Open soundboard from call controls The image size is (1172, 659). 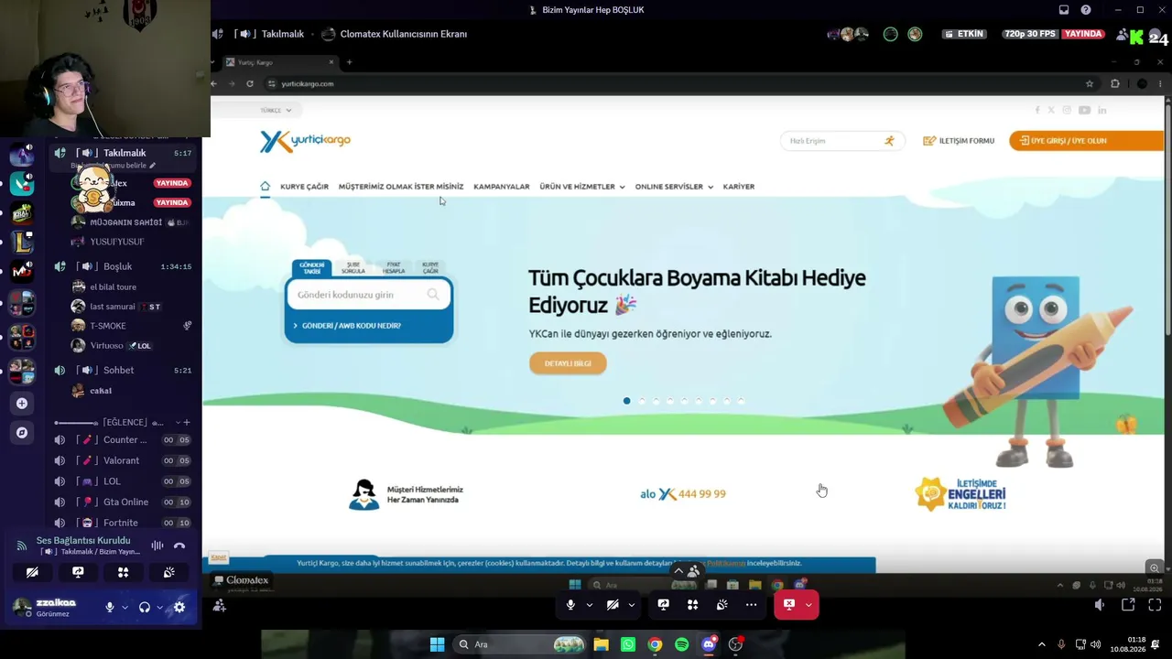[x=722, y=605]
